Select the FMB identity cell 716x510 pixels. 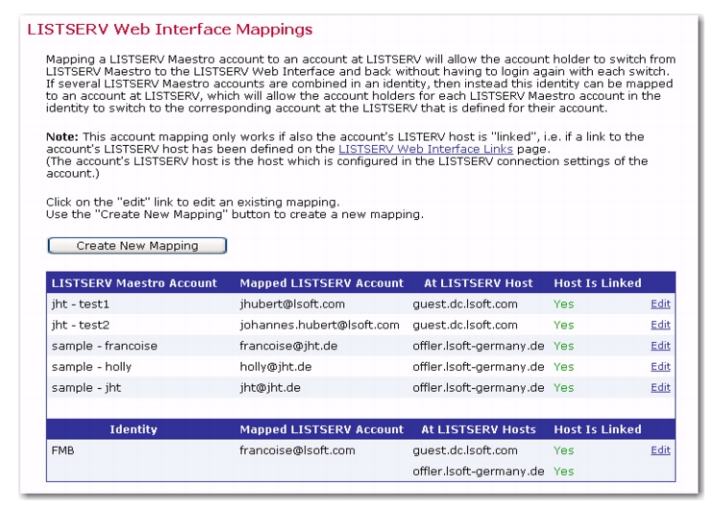click(x=63, y=450)
